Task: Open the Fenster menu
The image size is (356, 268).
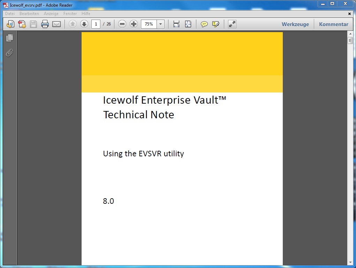Action: tap(70, 14)
